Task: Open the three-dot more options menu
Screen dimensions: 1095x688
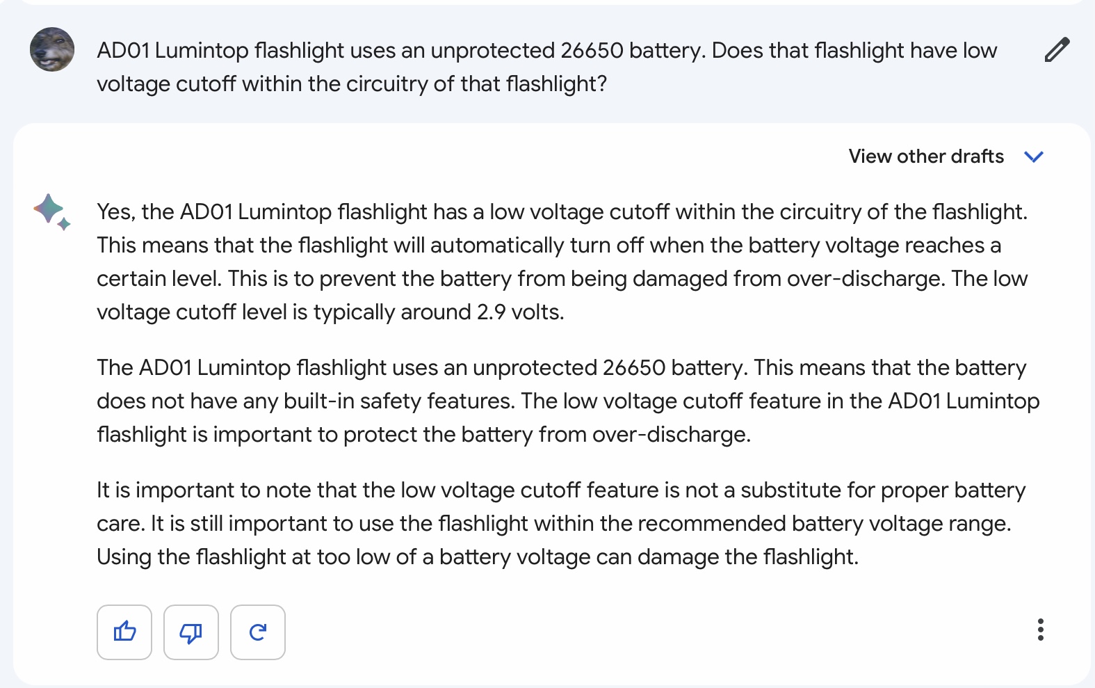Action: point(1040,630)
